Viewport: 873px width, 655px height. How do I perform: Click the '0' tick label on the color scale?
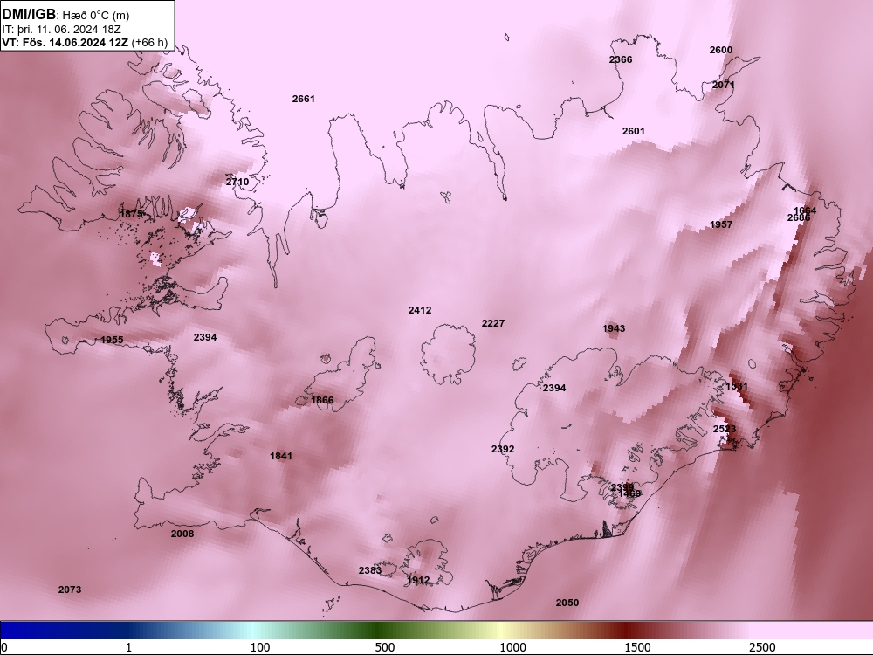[5, 648]
